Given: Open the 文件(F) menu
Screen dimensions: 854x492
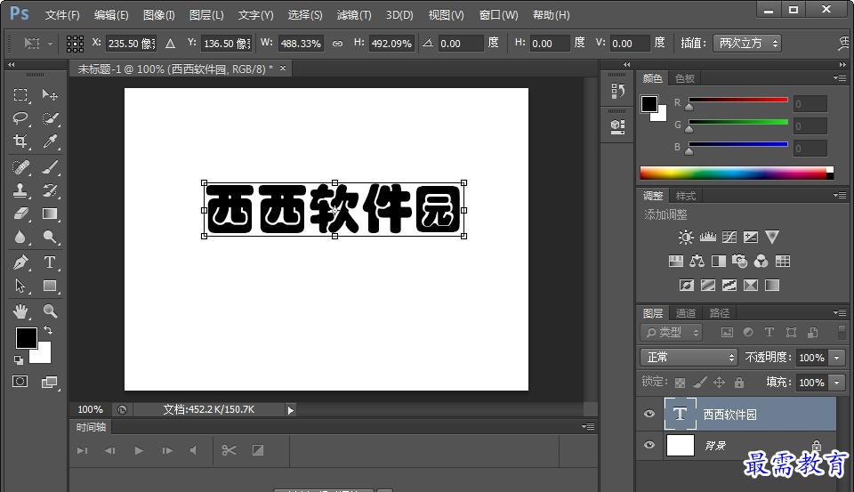Looking at the screenshot, I should pos(62,15).
